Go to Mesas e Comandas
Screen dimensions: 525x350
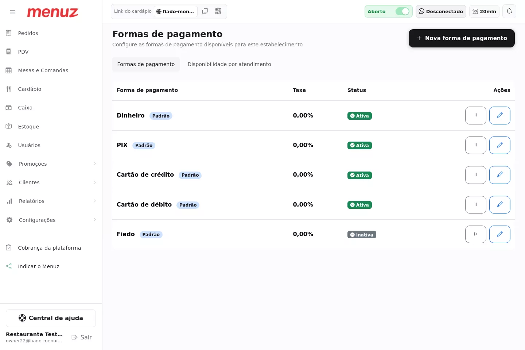click(51, 70)
